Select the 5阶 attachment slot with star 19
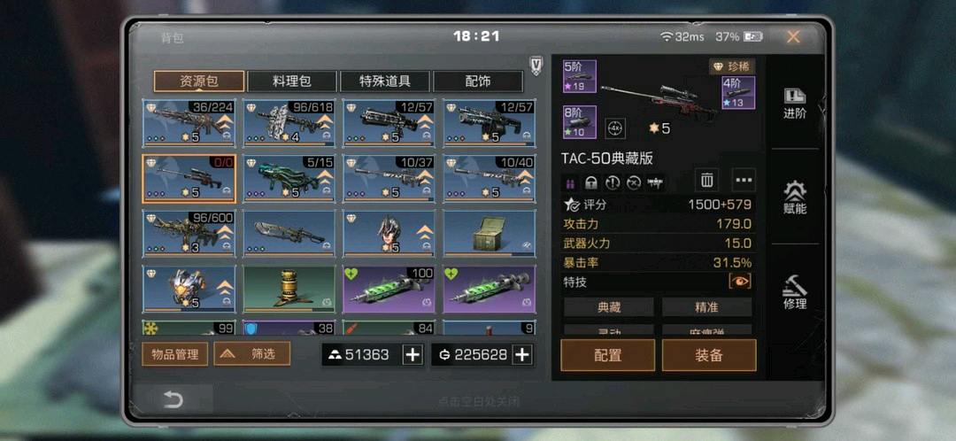This screenshot has height=441, width=956. pyautogui.click(x=579, y=76)
